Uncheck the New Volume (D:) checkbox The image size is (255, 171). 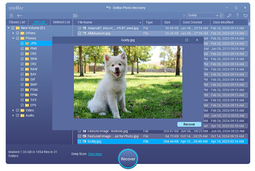pyautogui.click(x=13, y=28)
